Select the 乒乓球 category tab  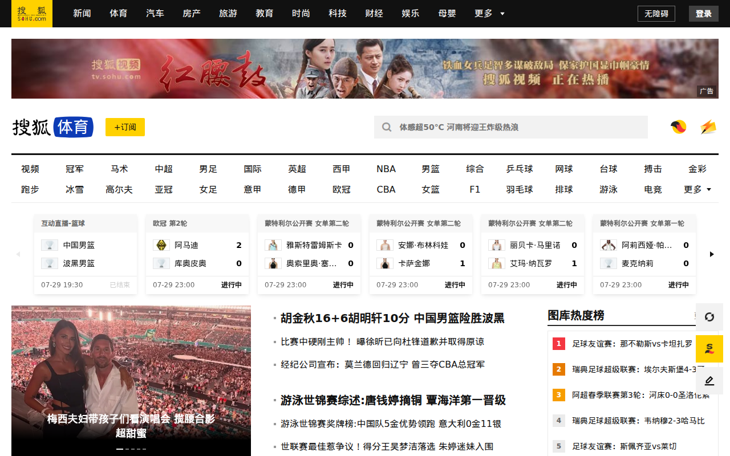520,169
